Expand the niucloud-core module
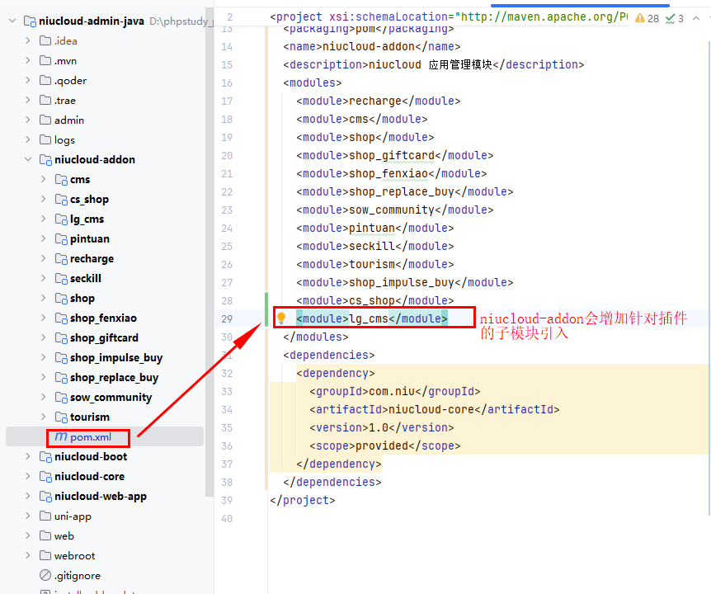Image resolution: width=711 pixels, height=594 pixels. tap(28, 476)
